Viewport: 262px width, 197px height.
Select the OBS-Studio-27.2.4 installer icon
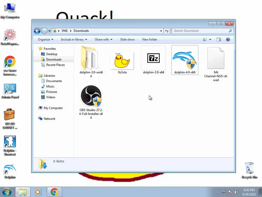click(x=91, y=96)
